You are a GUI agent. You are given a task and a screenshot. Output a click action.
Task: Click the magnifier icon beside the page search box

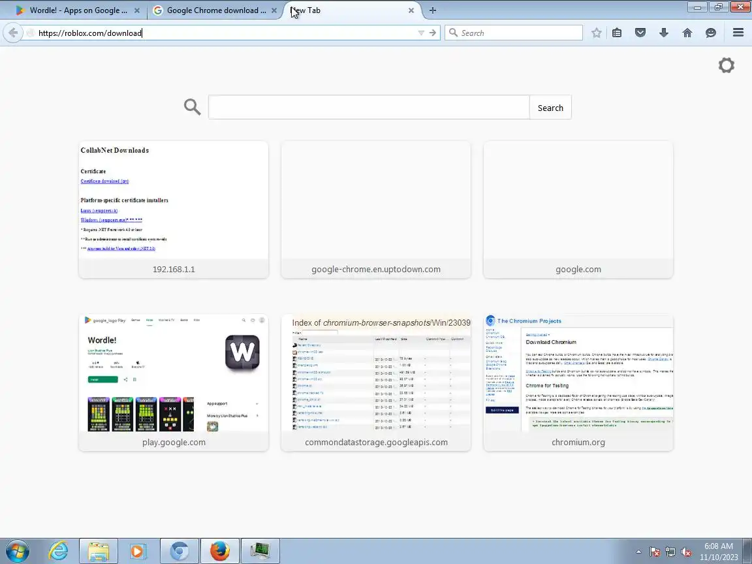(193, 107)
